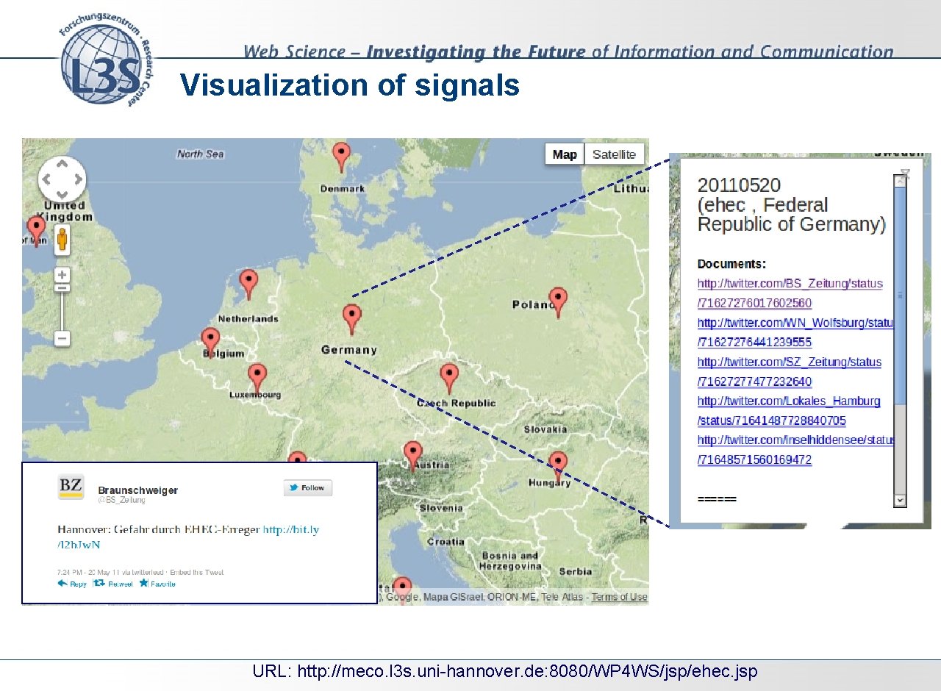The height and width of the screenshot is (691, 941).
Task: Click the map marker over Denmark
Action: point(341,157)
